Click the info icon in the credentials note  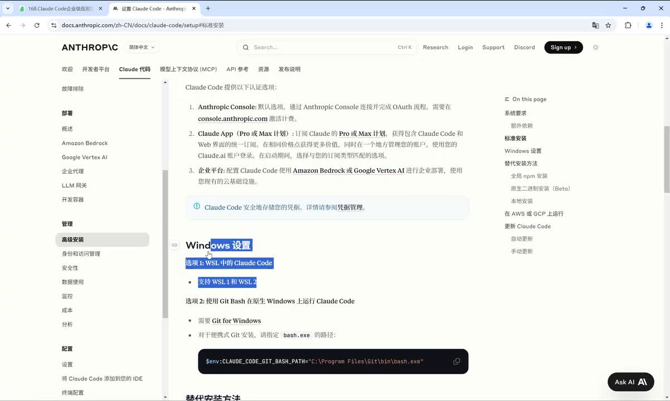197,206
